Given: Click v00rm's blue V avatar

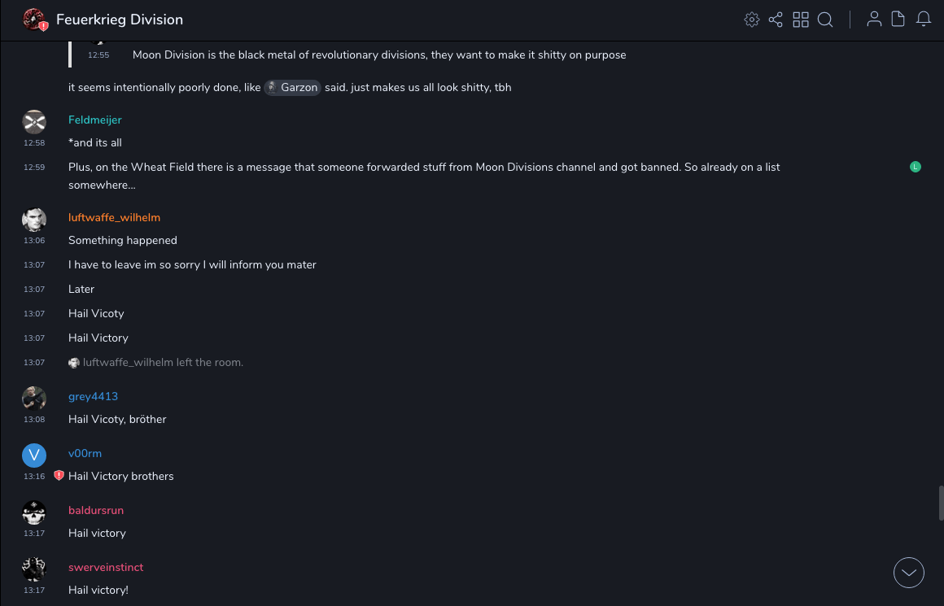Looking at the screenshot, I should tap(34, 456).
